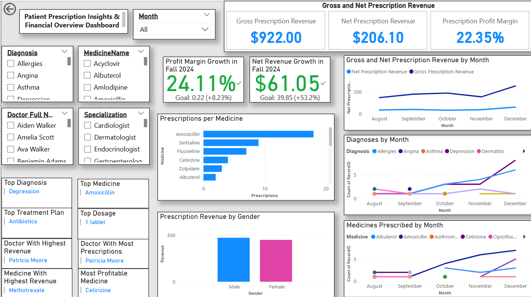Viewport: 531px width, 297px height.
Task: Check the Allergies diagnosis checkbox
Action: coord(10,63)
